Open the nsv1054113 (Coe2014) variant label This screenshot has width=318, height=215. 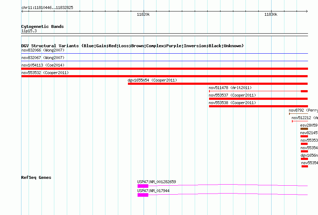43,65
